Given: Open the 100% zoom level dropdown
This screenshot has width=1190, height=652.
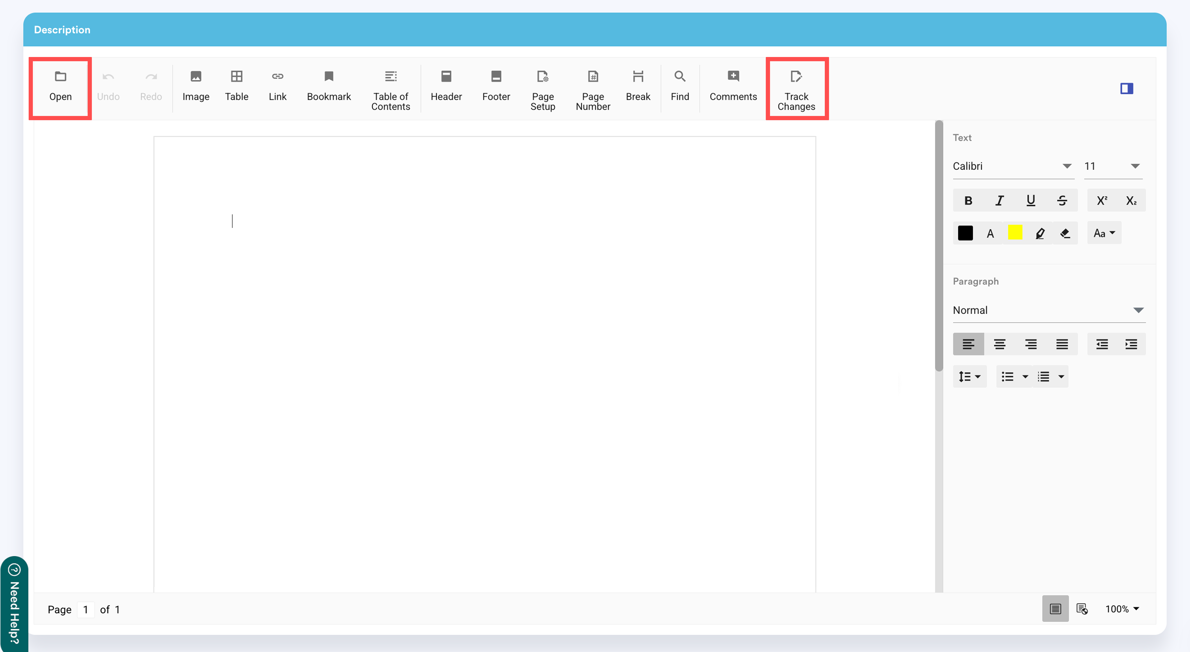Looking at the screenshot, I should [x=1122, y=608].
